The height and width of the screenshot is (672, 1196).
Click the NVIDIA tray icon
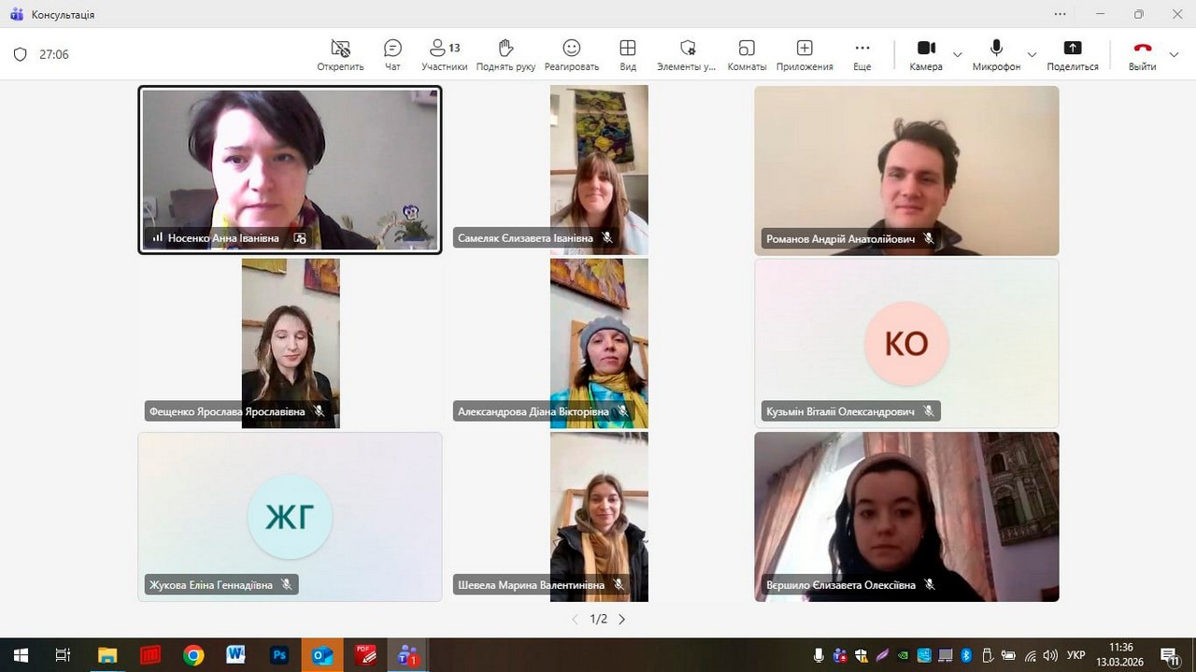point(904,655)
